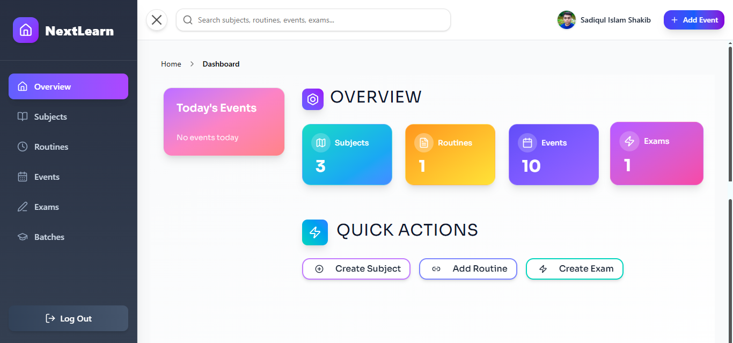The image size is (733, 343).
Task: Click the Add Routine quick action button
Action: [x=468, y=269]
